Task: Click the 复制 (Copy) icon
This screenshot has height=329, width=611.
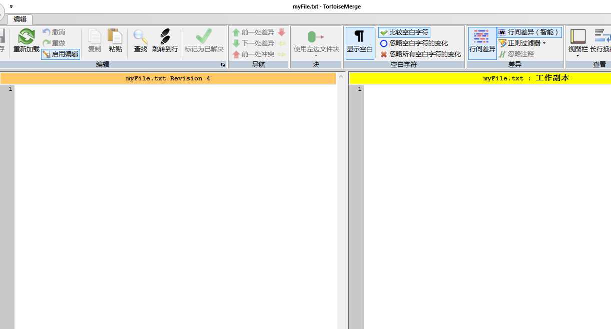Action: pyautogui.click(x=95, y=36)
